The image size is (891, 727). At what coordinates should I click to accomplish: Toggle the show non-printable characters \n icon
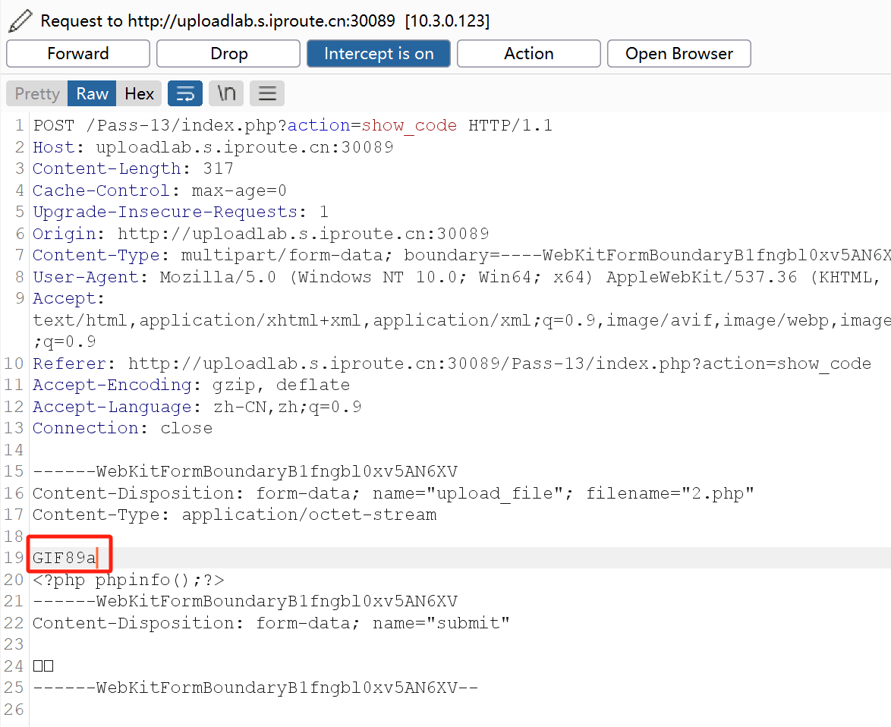pyautogui.click(x=226, y=93)
